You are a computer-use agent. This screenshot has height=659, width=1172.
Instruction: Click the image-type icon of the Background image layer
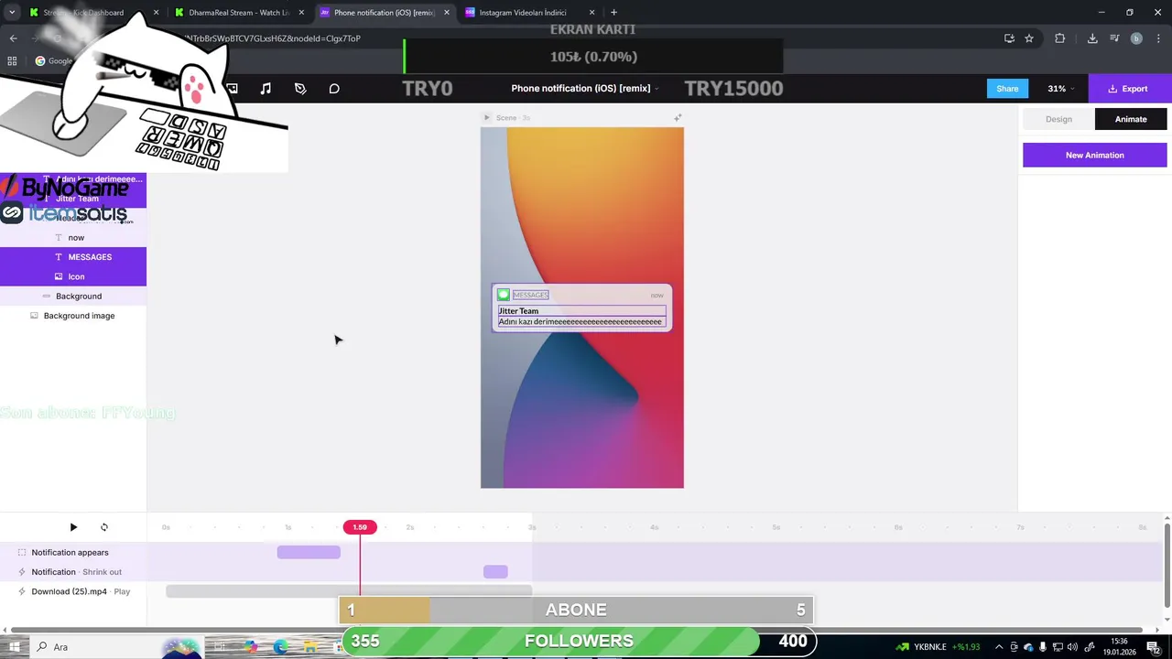coord(34,316)
